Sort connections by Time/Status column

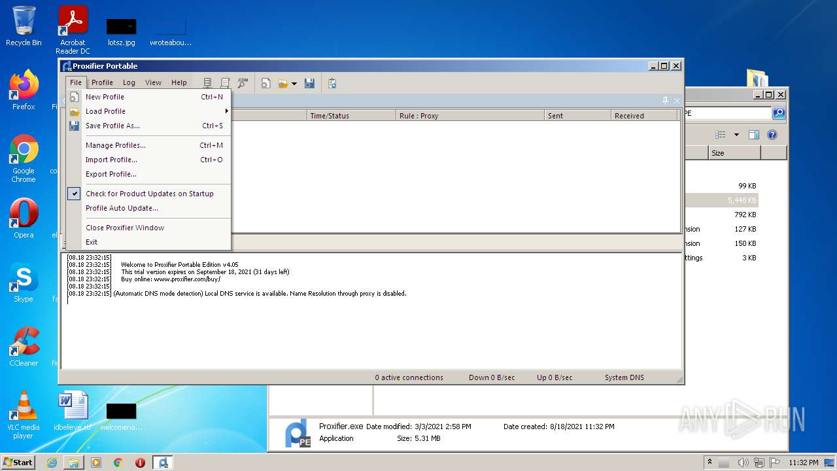click(x=352, y=116)
